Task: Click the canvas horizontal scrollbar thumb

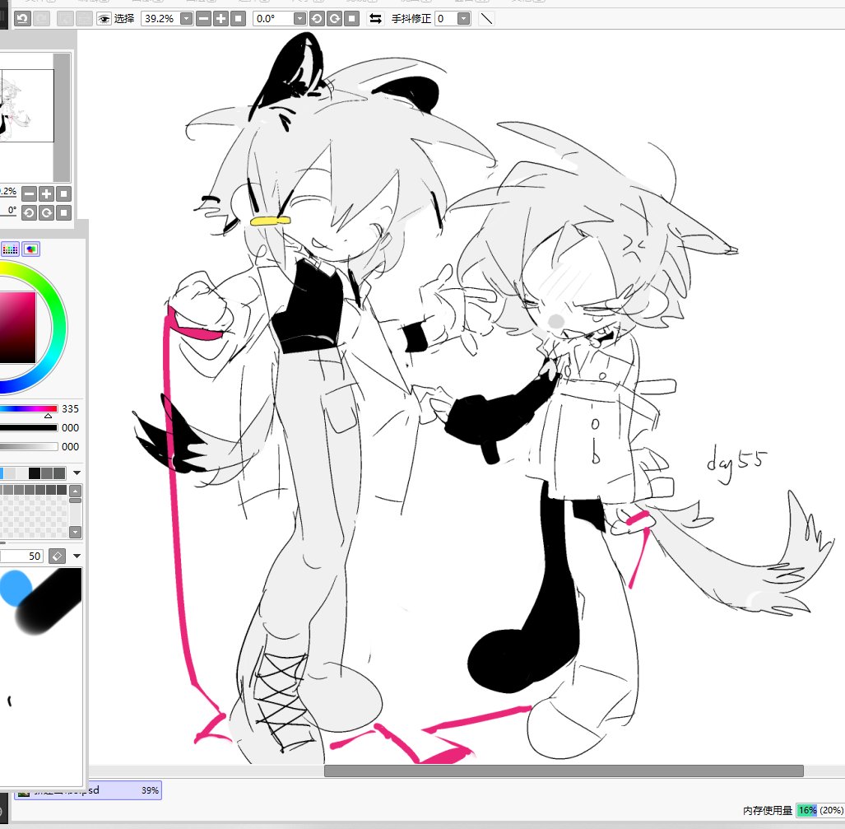Action: [x=564, y=771]
